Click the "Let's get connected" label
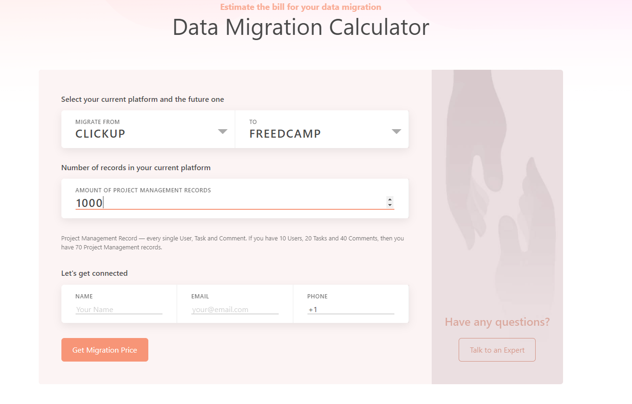The height and width of the screenshot is (404, 632). (x=94, y=273)
